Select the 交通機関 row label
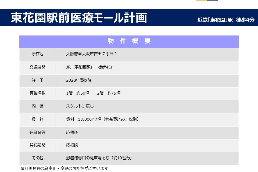 click(37, 67)
